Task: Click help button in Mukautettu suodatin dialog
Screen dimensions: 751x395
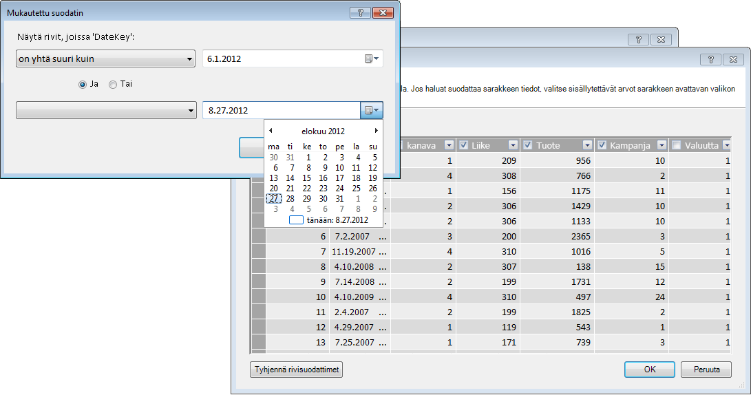Action: coord(360,13)
